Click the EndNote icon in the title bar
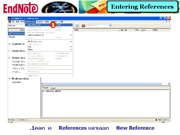 pos(9,18)
